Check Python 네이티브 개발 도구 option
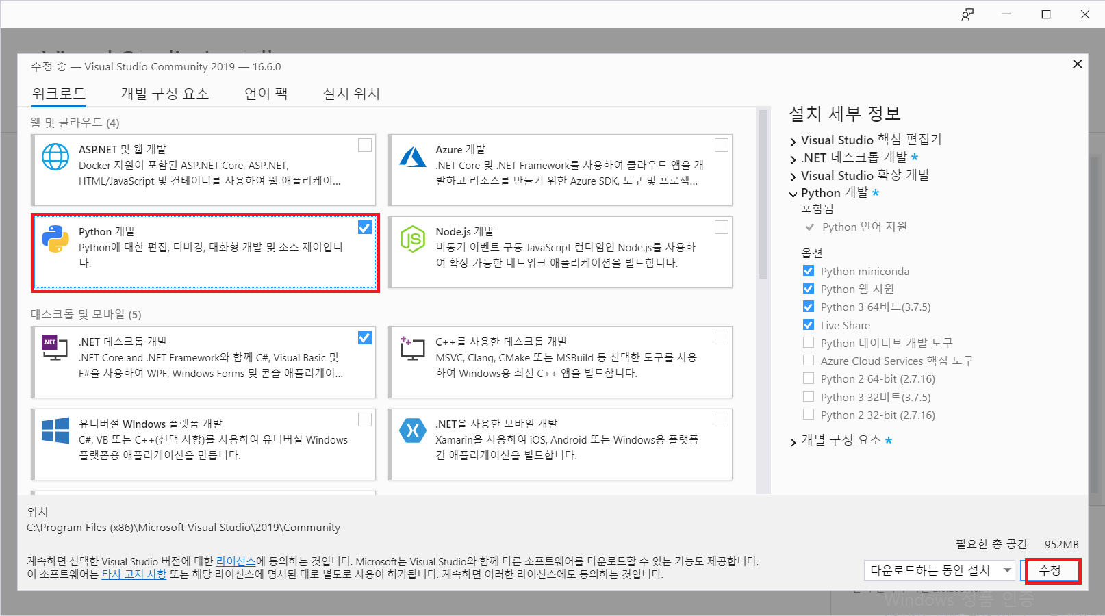Screen dimensions: 1105x616 coord(809,342)
